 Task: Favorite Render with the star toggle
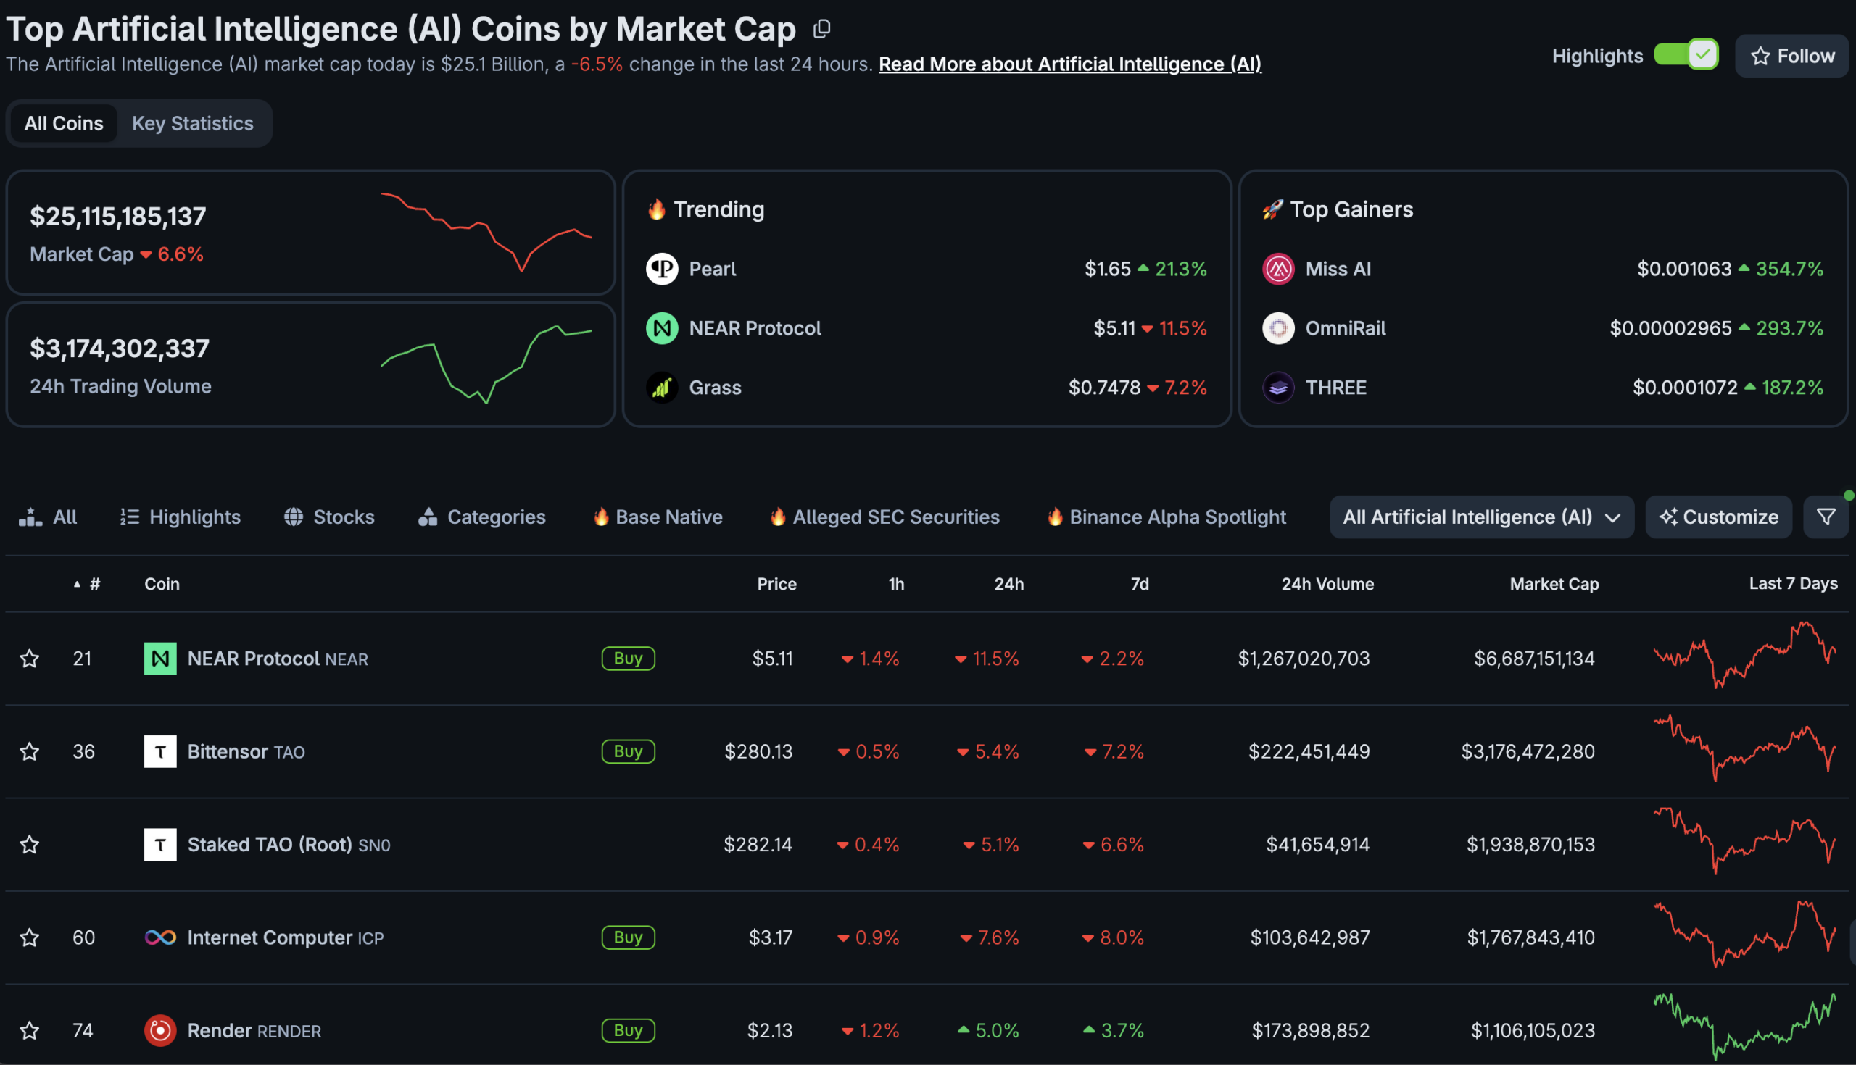(x=29, y=1031)
